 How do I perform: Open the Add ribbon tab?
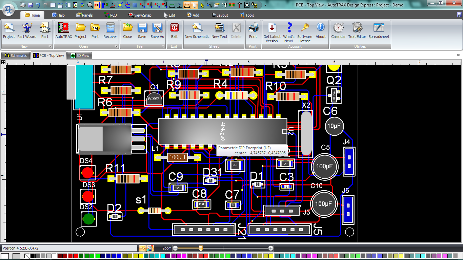[193, 15]
